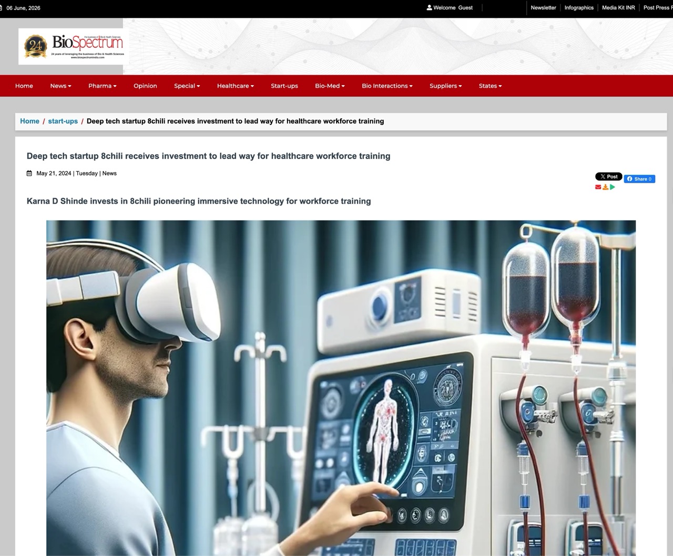This screenshot has width=673, height=556.
Task: Open the Infographics link
Action: click(579, 8)
